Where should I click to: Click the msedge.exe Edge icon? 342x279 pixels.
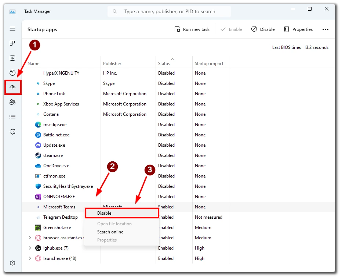(38, 125)
